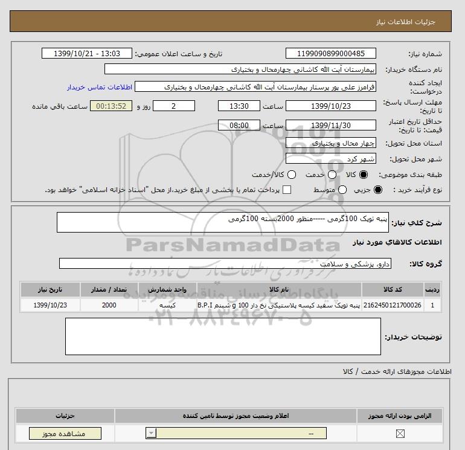Click the need number field 1199090899000485
The width and height of the screenshot is (465, 450).
[331, 54]
